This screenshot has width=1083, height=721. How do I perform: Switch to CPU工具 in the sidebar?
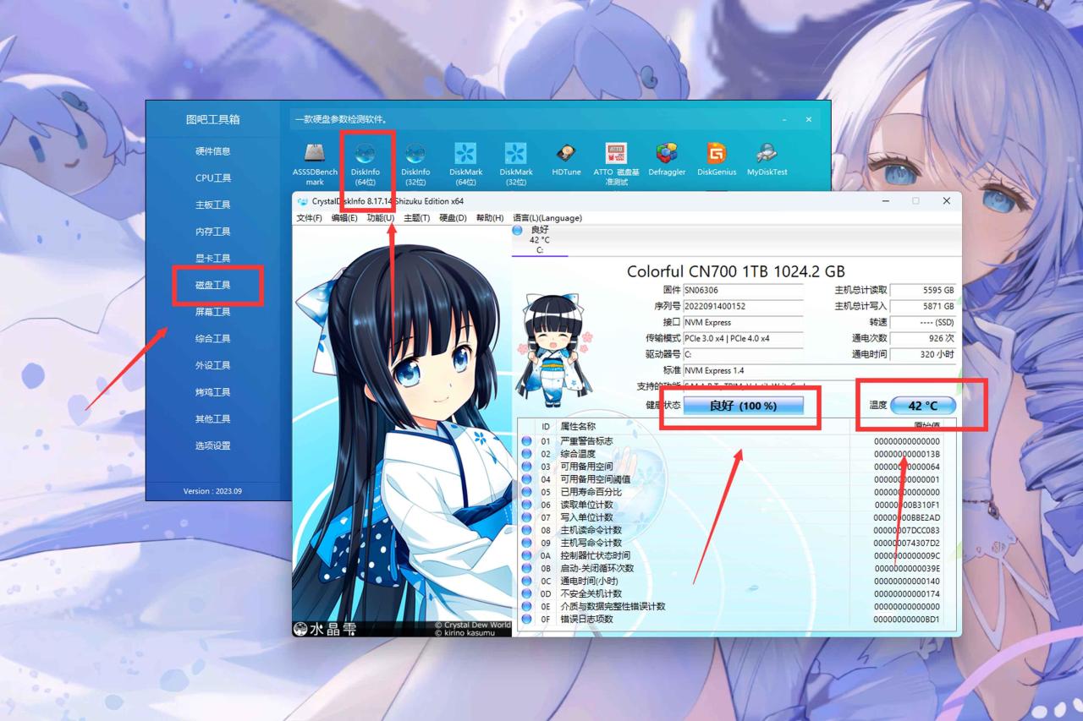(x=212, y=178)
